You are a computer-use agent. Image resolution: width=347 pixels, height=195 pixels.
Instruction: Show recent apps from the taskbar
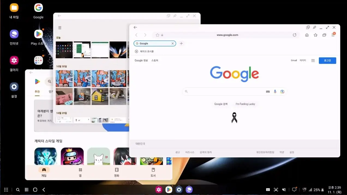click(x=26, y=190)
